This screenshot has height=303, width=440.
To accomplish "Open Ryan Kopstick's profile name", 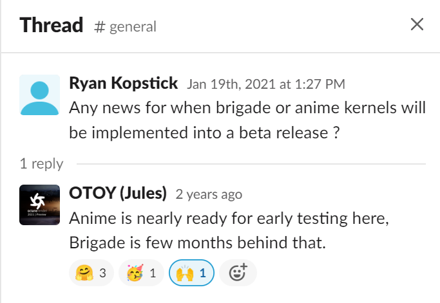I will (x=124, y=84).
